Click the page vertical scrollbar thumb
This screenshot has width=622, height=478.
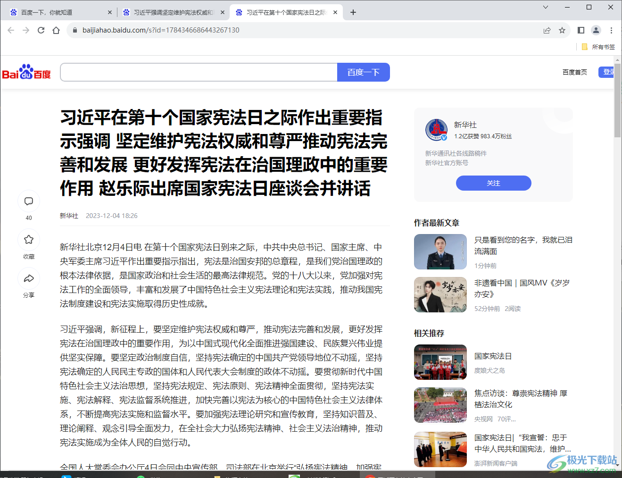[x=617, y=101]
